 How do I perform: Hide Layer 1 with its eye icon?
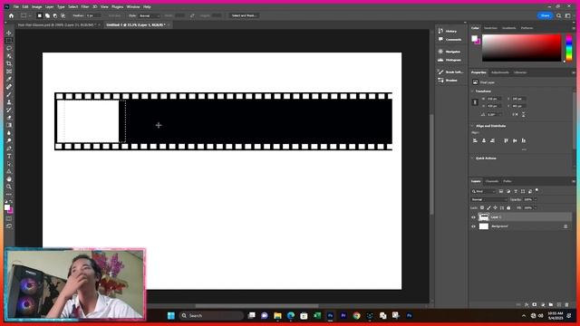(x=473, y=217)
